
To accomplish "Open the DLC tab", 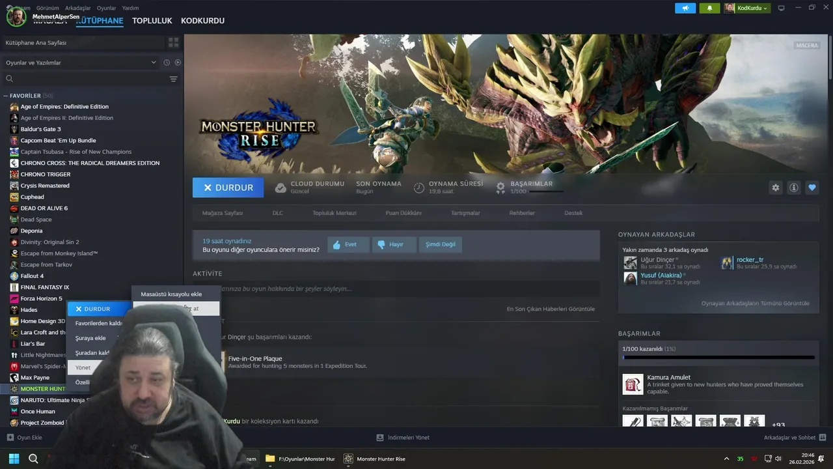I will [278, 213].
